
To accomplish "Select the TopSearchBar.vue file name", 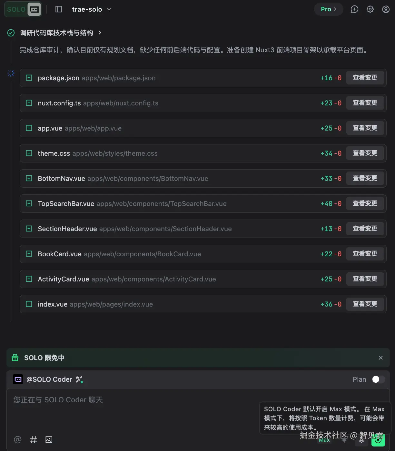I will (66, 204).
